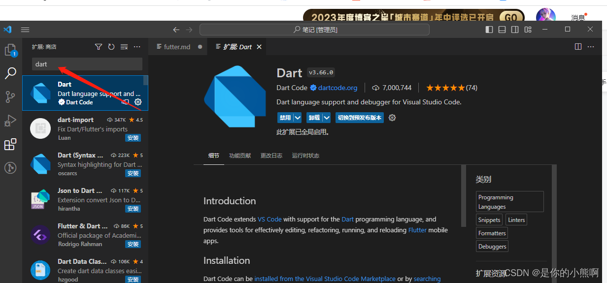The height and width of the screenshot is (283, 607).
Task: Open the VS Code link in introduction
Action: pyautogui.click(x=270, y=219)
